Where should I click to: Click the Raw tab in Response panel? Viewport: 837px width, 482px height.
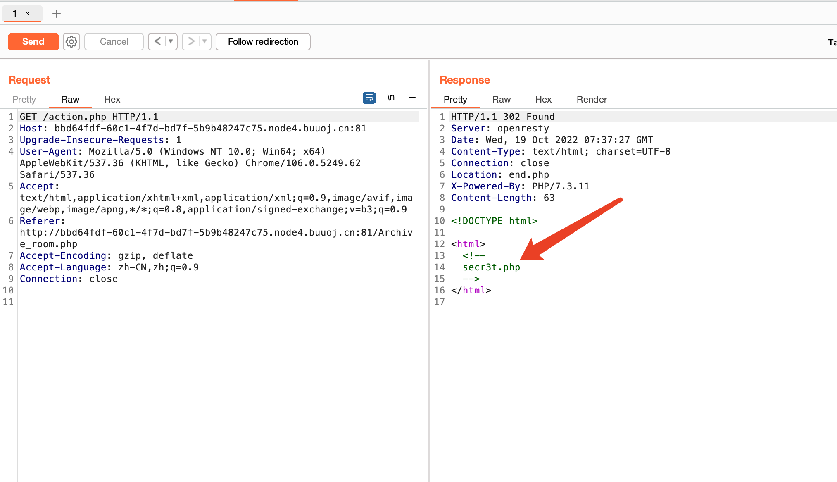point(501,99)
